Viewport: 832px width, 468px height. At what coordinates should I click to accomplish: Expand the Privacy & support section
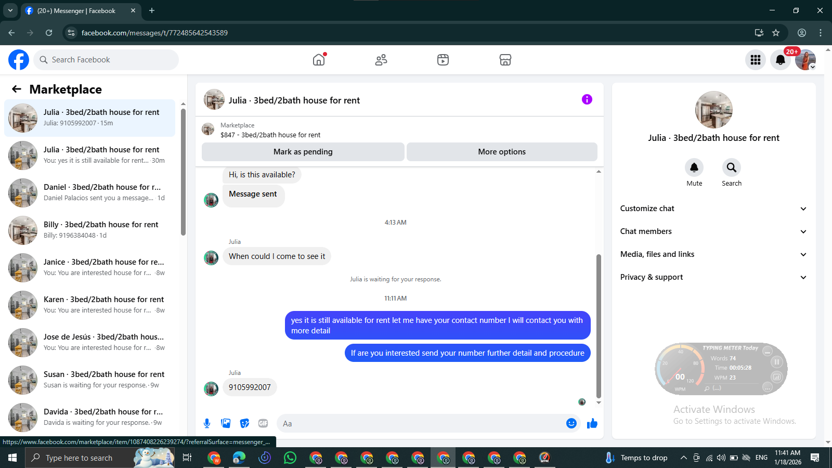(713, 277)
